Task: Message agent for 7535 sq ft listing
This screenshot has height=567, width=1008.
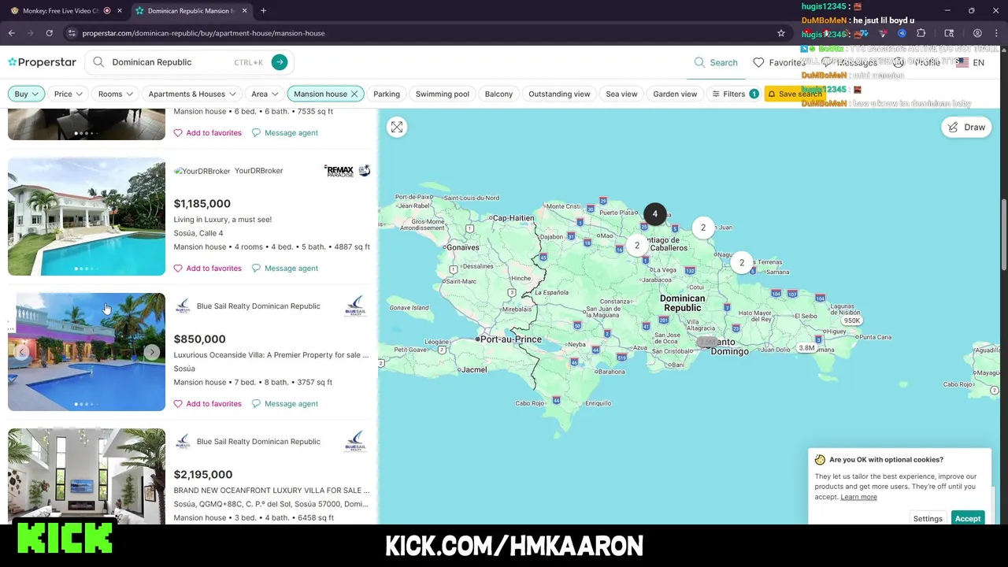Action: 285,132
